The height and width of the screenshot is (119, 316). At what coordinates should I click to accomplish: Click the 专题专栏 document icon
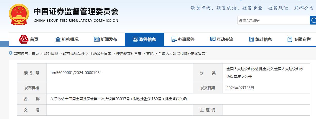[290, 39]
